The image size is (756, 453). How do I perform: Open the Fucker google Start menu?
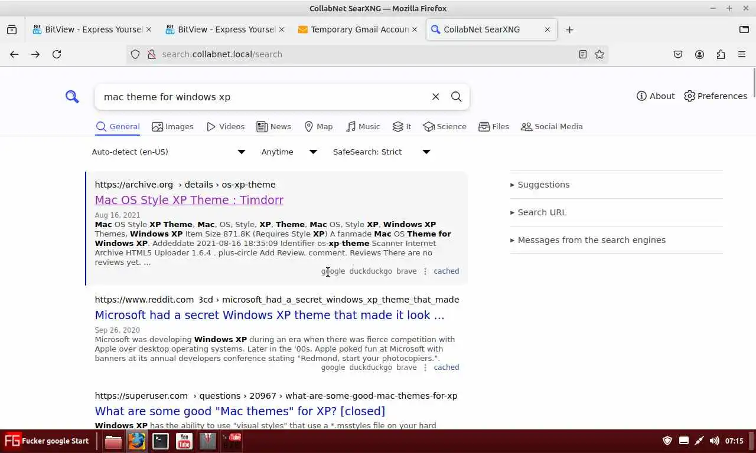pyautogui.click(x=47, y=441)
